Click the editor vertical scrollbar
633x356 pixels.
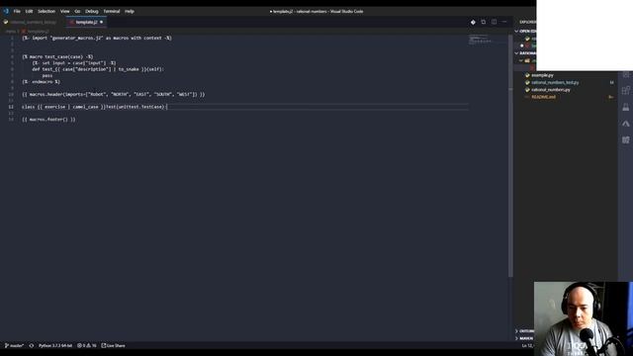click(510, 155)
